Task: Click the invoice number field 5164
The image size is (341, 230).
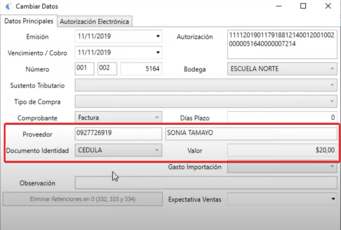Action: click(x=141, y=69)
